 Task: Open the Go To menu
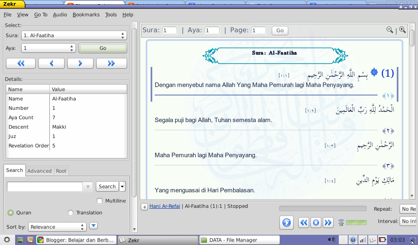click(41, 15)
